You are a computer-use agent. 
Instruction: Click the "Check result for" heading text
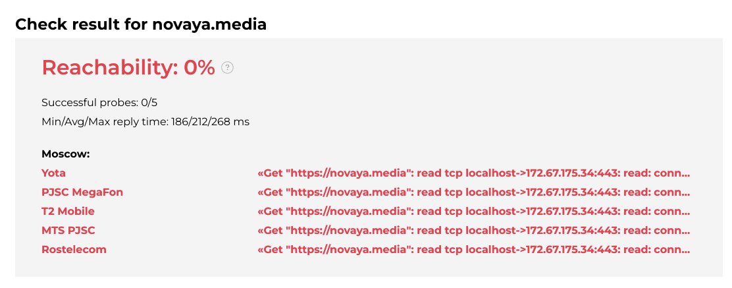click(x=78, y=25)
